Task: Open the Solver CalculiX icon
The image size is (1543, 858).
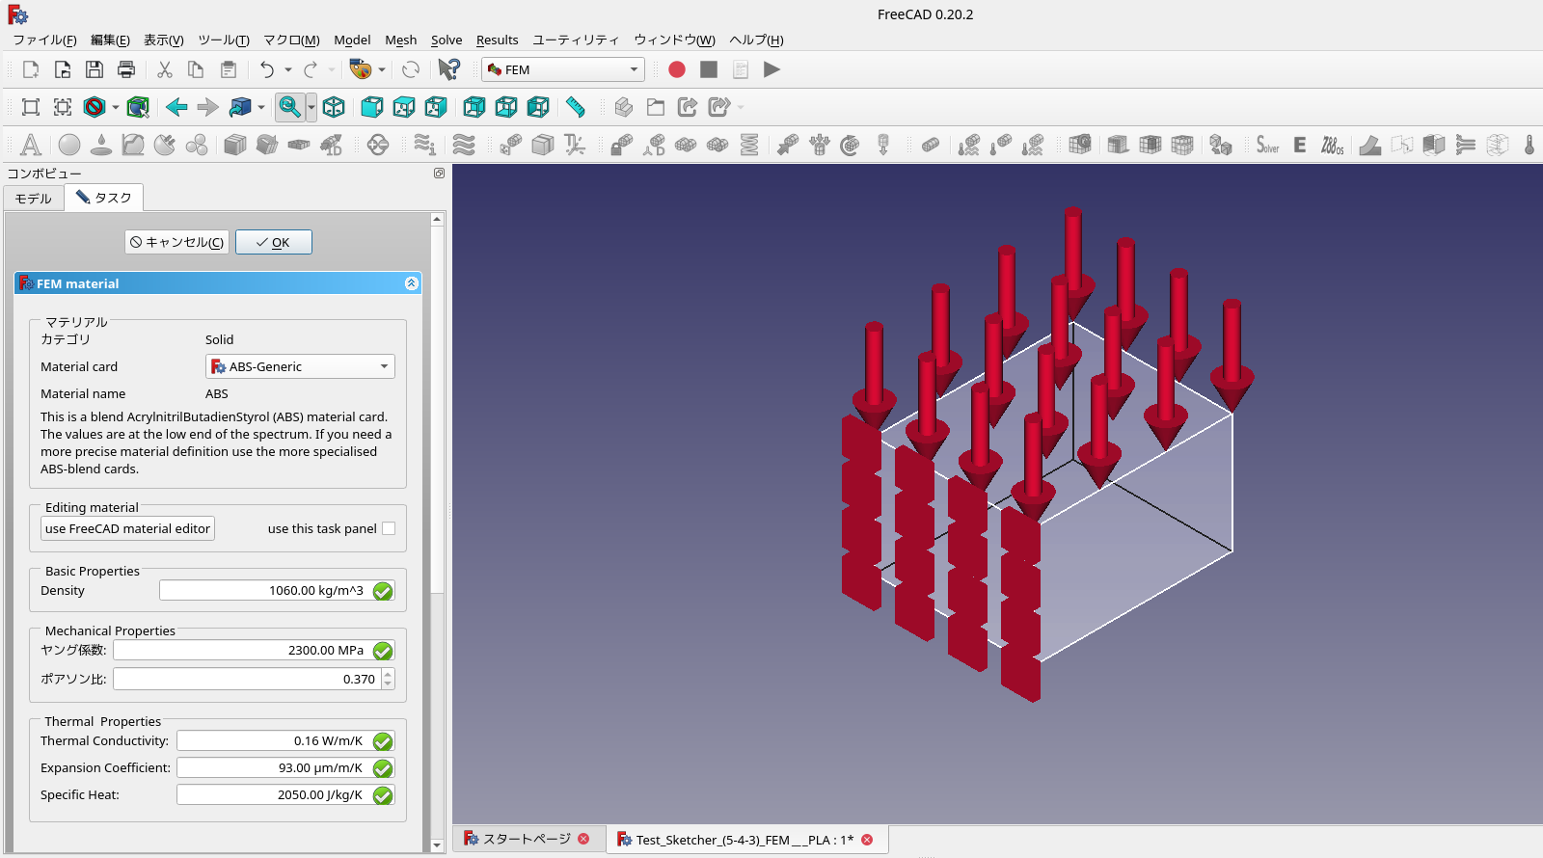Action: coord(1267,145)
